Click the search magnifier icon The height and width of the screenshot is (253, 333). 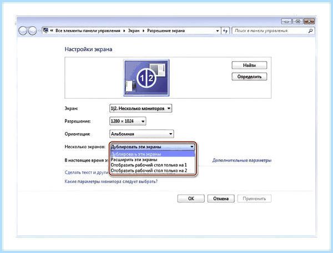coord(310,31)
